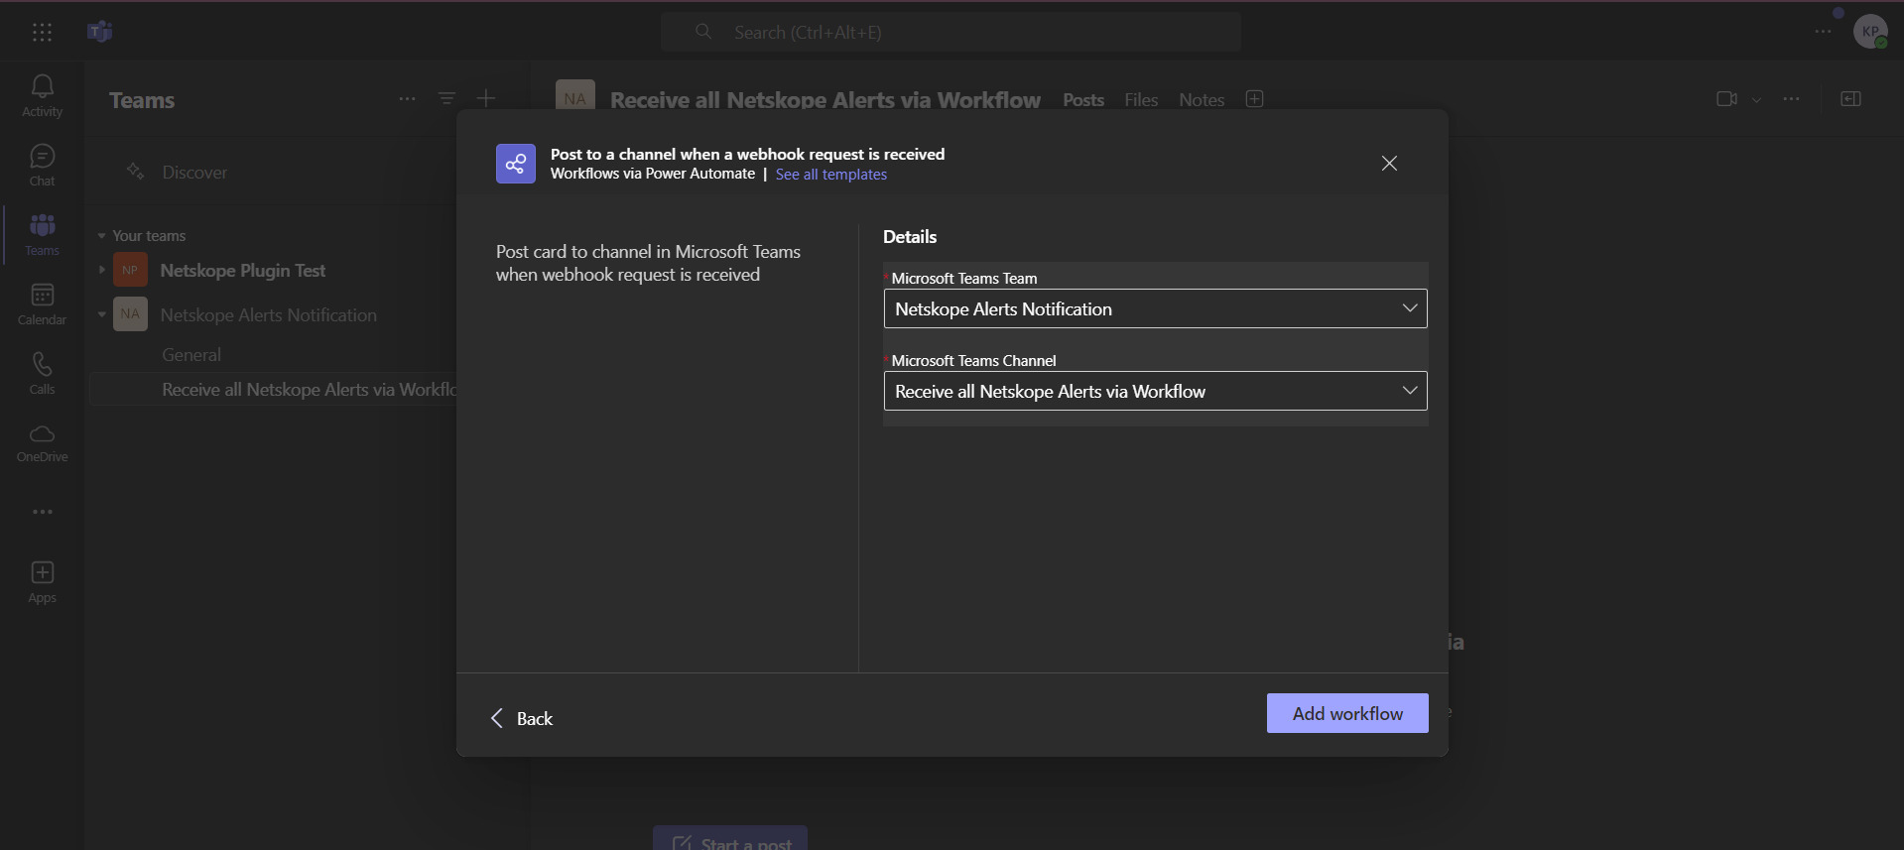Viewport: 1904px width, 850px height.
Task: Click the Microsoft Teams logo icon
Action: pyautogui.click(x=100, y=32)
